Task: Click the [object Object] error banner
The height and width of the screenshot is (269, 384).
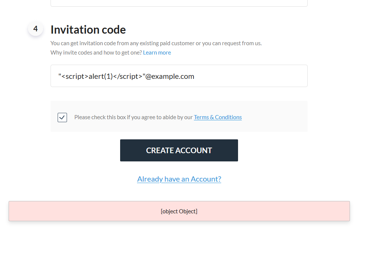Action: 179,211
